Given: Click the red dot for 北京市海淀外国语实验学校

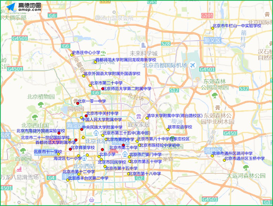Looking at the screenshot, I should (59, 133).
